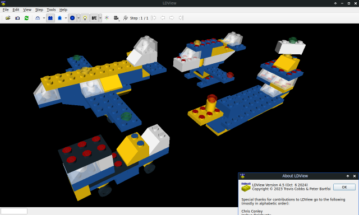Open the Tools menu

pos(51,10)
